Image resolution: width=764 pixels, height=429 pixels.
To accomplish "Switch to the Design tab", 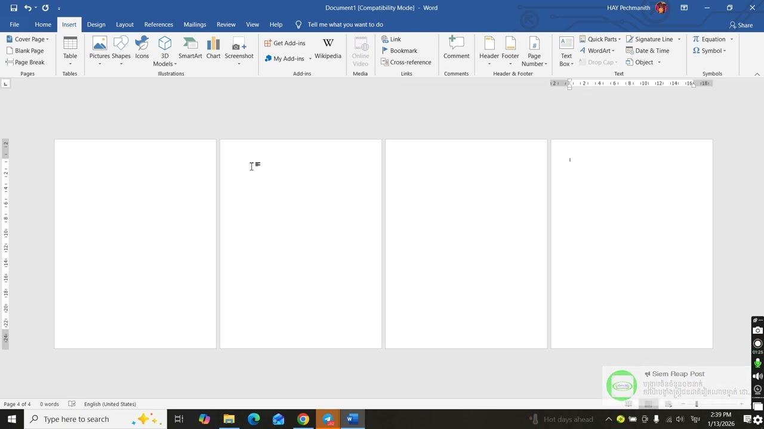I will pyautogui.click(x=96, y=24).
